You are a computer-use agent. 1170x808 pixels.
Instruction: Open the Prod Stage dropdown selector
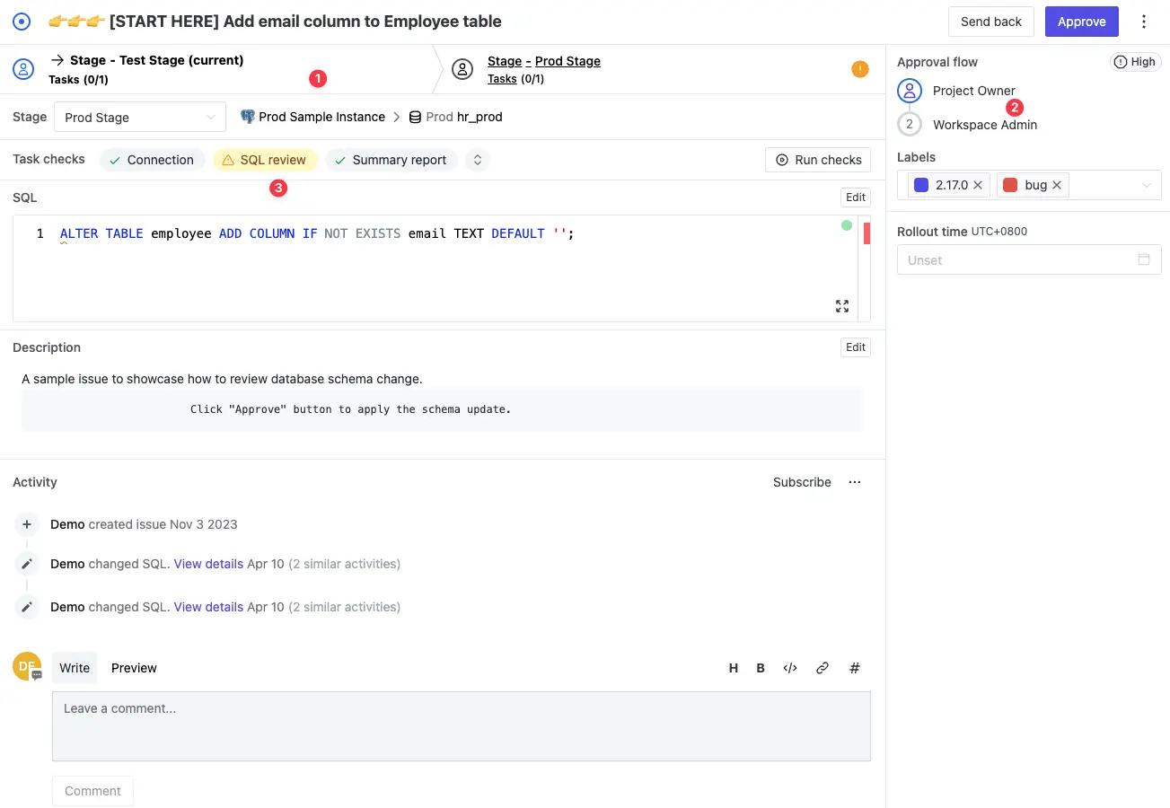pos(140,118)
